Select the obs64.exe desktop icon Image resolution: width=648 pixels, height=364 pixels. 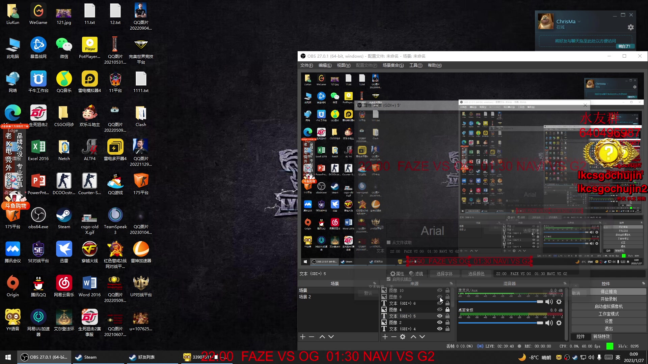(38, 218)
